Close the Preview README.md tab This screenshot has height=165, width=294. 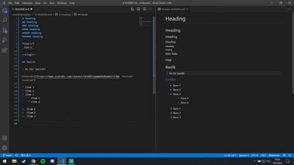pos(187,9)
